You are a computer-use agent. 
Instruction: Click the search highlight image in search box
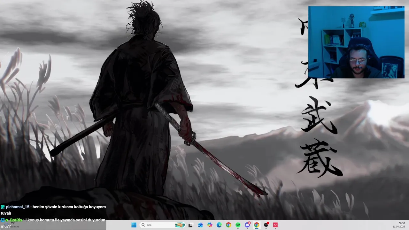[x=180, y=225]
